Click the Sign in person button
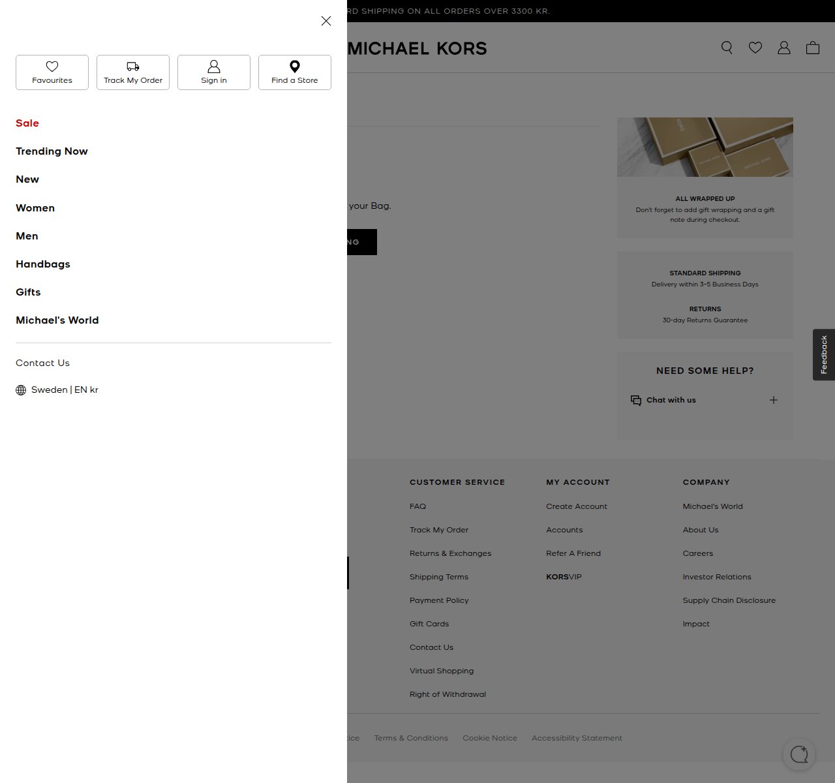835x783 pixels. pos(214,72)
